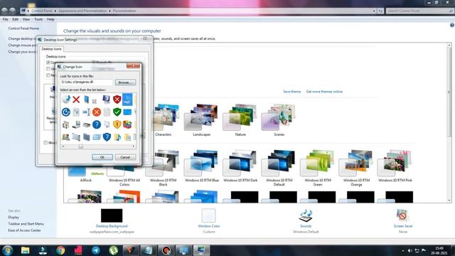
Task: Go to Control Panel Home
Action: pos(23,28)
